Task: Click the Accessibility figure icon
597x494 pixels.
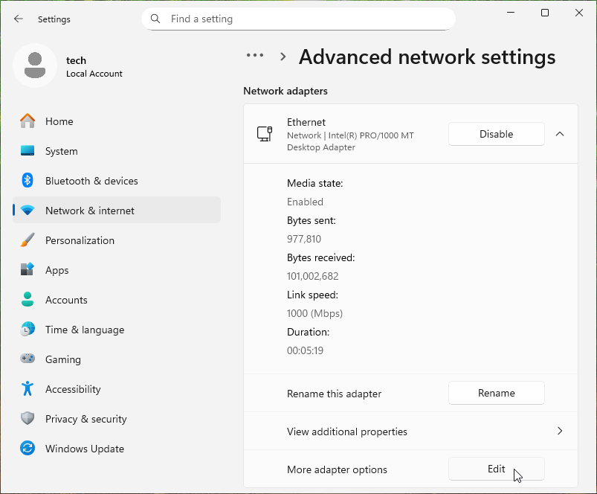Action: (x=28, y=388)
